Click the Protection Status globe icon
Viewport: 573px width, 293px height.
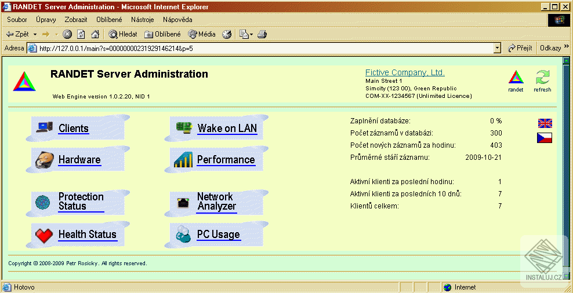(43, 202)
